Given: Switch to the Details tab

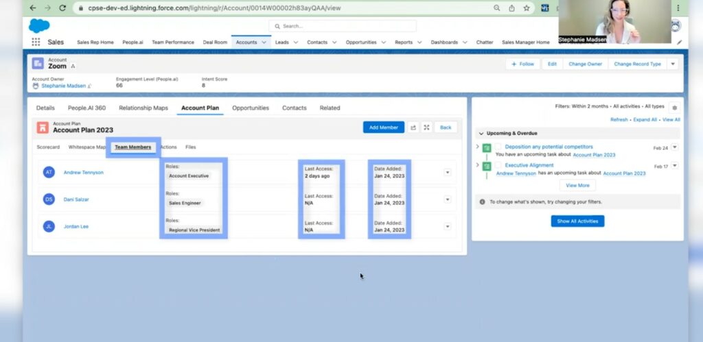Looking at the screenshot, I should tap(45, 108).
